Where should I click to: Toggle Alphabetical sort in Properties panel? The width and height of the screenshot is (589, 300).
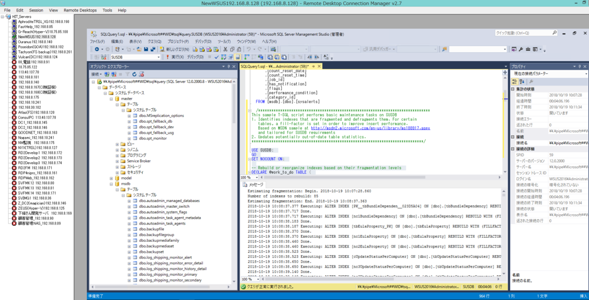click(522, 82)
